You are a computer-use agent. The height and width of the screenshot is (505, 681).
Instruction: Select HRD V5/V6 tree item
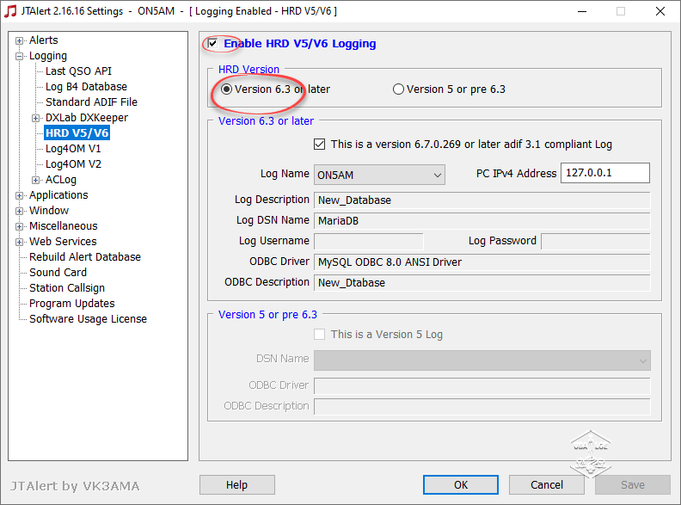coord(77,133)
